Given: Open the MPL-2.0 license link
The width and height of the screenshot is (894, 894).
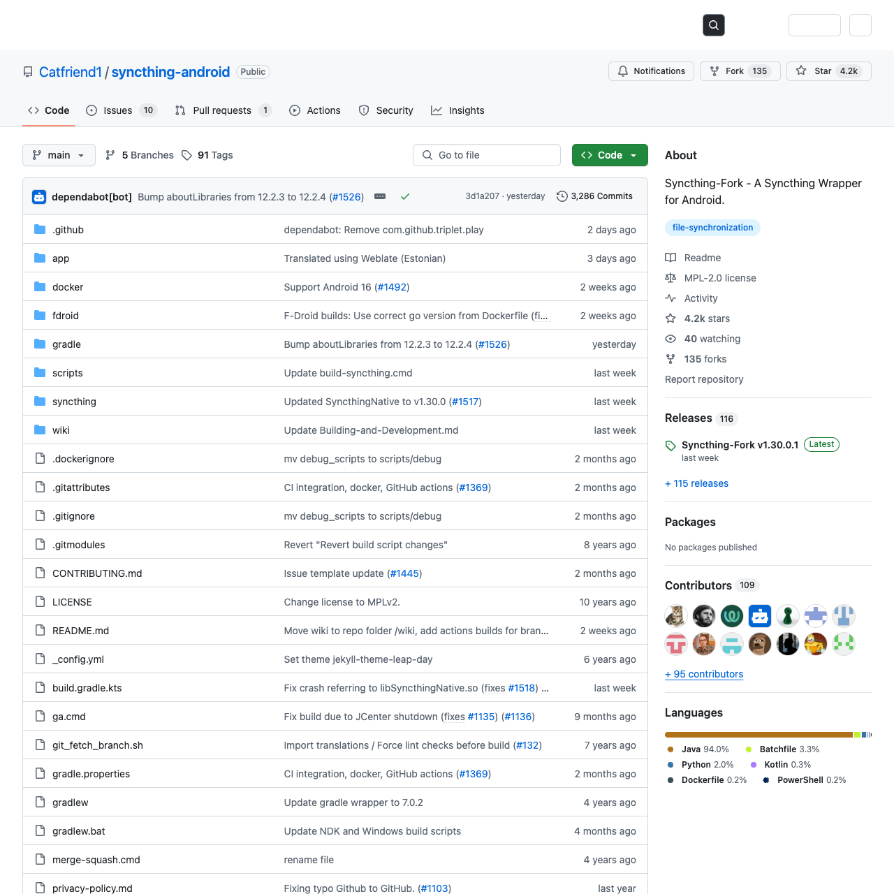Looking at the screenshot, I should click(x=710, y=278).
